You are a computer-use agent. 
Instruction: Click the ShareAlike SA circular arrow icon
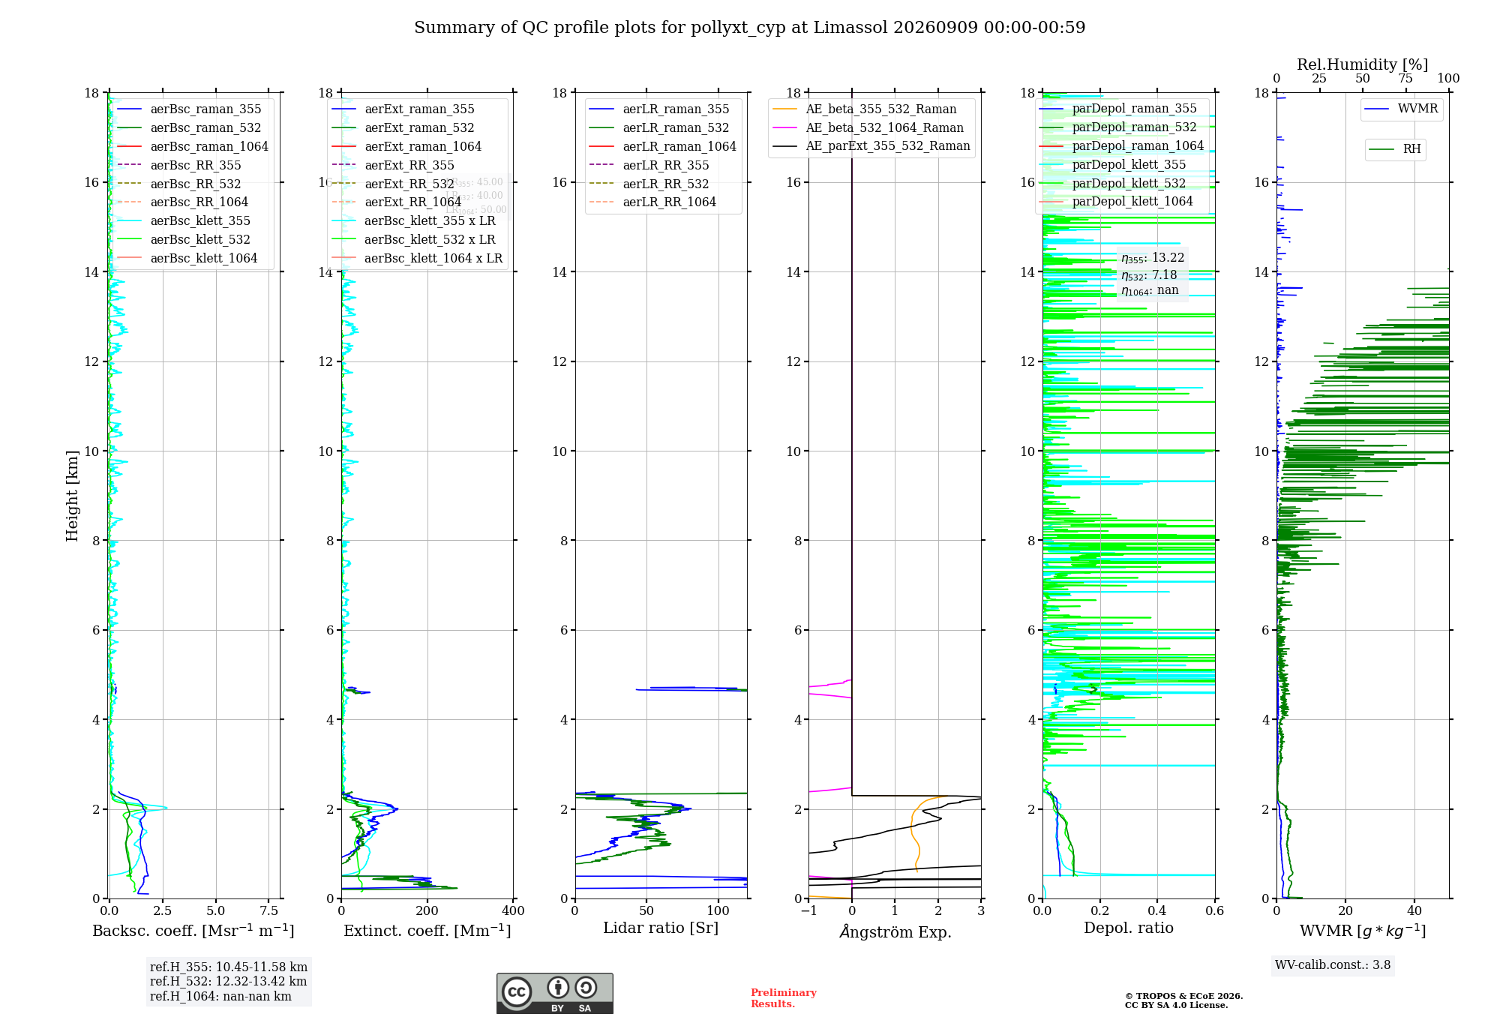pos(586,987)
